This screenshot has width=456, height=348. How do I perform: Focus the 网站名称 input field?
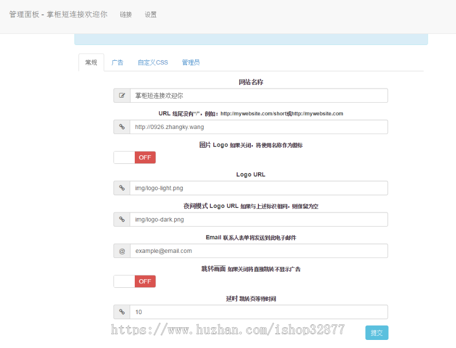259,96
